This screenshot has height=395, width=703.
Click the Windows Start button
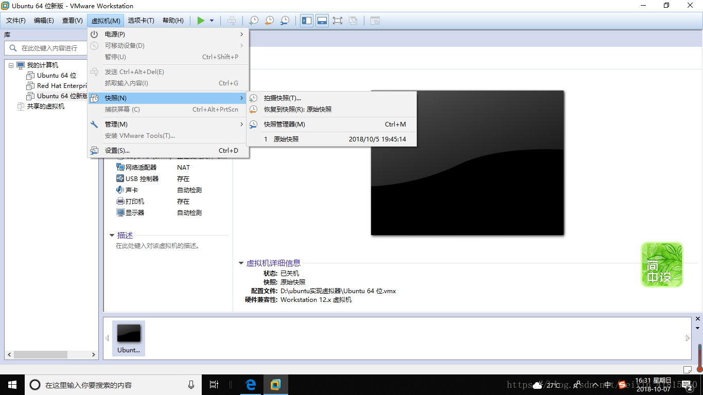(x=12, y=385)
